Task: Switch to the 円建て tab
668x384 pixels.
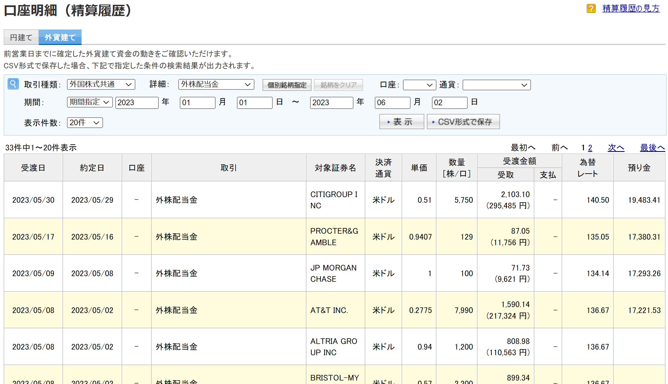Action: [x=21, y=37]
